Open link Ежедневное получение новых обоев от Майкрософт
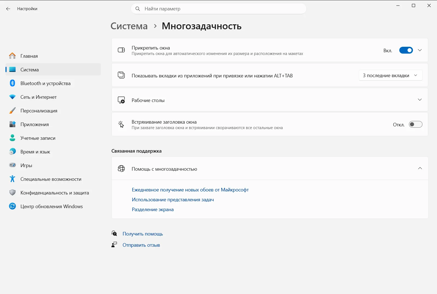 tap(190, 190)
